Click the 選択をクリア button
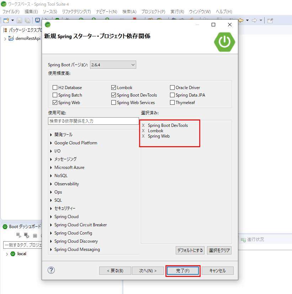 (219, 250)
